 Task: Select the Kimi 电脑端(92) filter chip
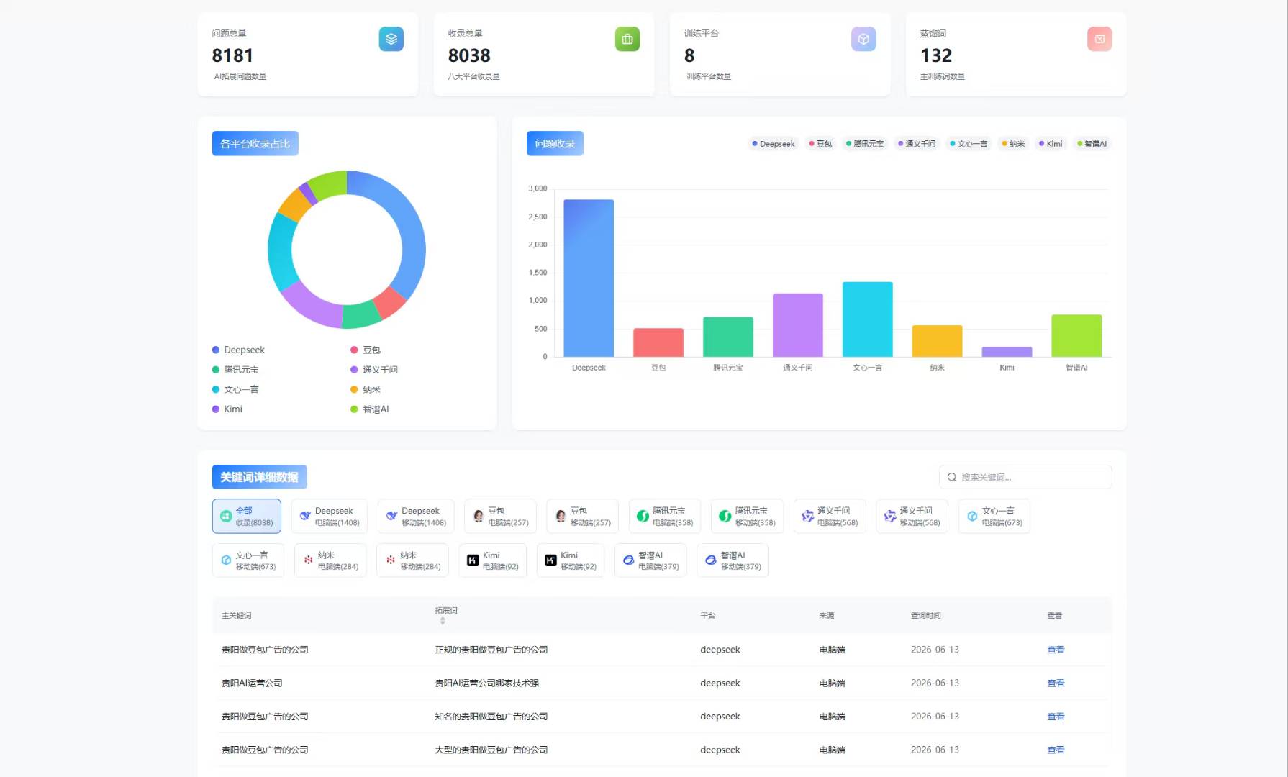coord(493,560)
